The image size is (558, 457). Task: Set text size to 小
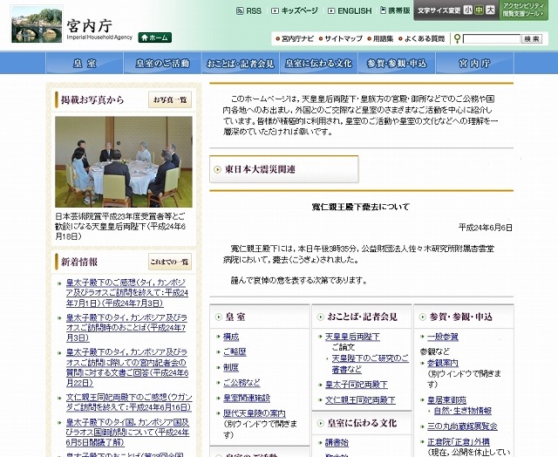pos(468,10)
